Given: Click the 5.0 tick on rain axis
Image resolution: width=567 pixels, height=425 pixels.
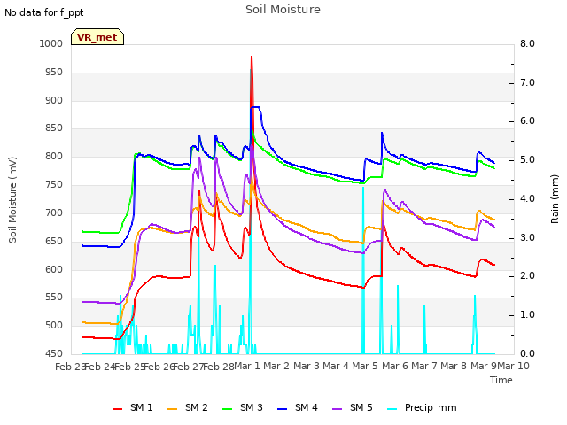Looking at the screenshot, I should (x=527, y=159).
